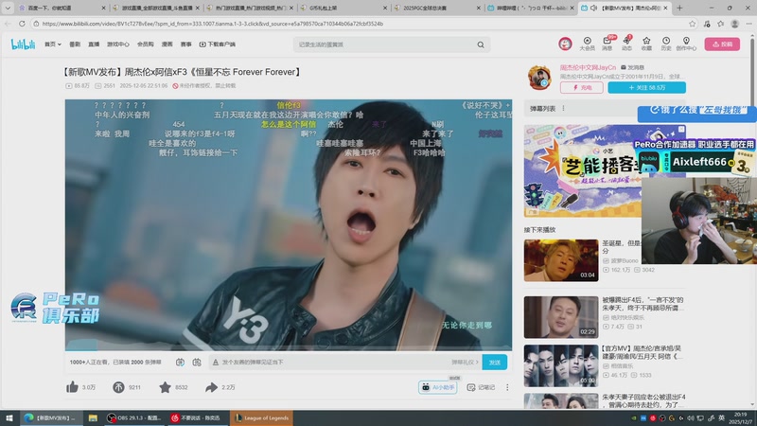Click 发消息 message uploader link
This screenshot has height=426, width=757.
[x=632, y=67]
